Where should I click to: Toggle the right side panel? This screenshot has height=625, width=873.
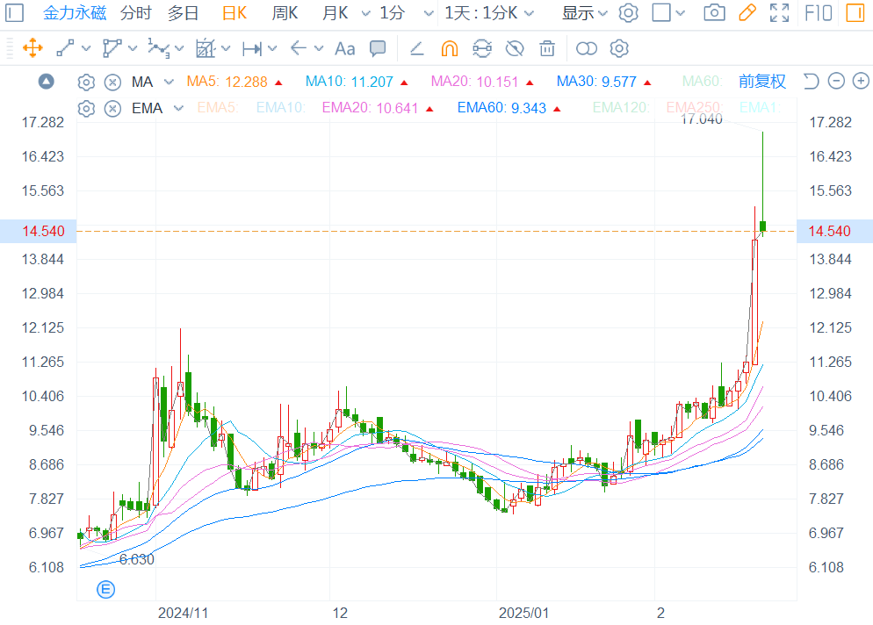[x=854, y=13]
